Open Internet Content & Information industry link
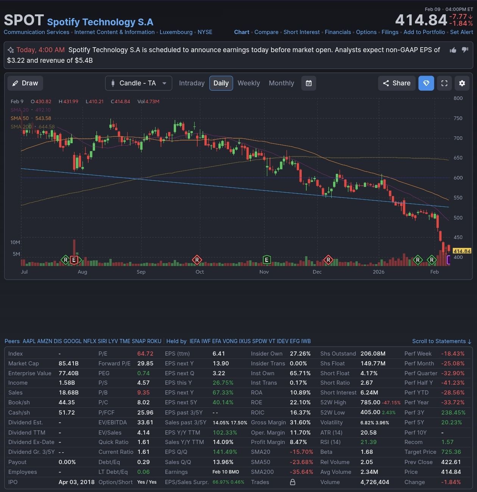The width and height of the screenshot is (477, 492). click(114, 32)
